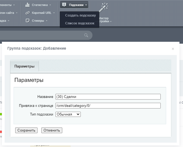Image resolution: width=183 pixels, height=147 pixels.
Task: Click the Группа подсказок: Добавление title
Action: (37, 48)
